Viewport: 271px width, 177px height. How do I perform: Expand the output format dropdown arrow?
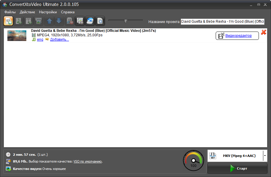[x=265, y=156]
